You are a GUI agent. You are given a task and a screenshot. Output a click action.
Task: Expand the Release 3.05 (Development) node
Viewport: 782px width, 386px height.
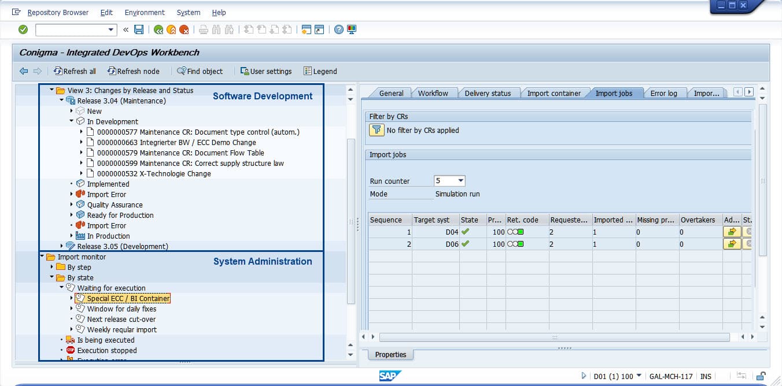[x=61, y=246]
